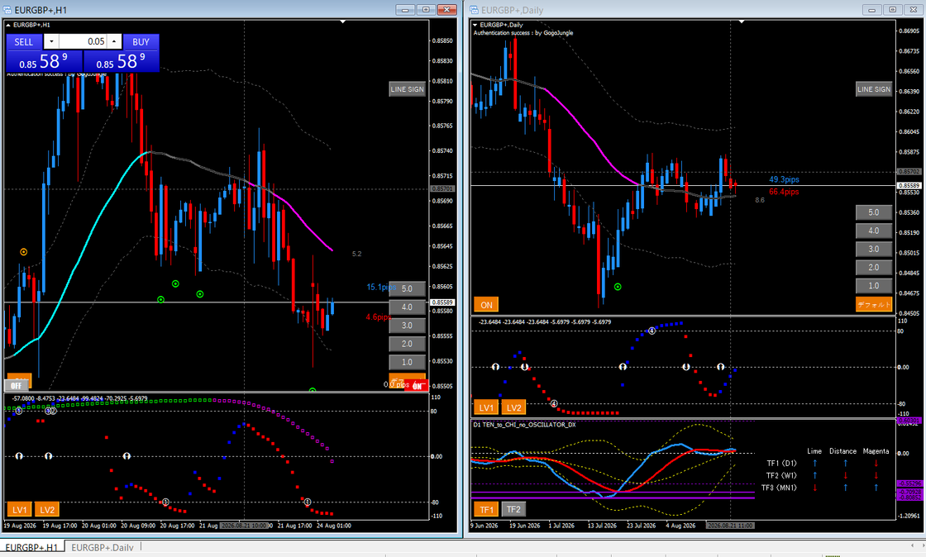Maximize the EURGBP+,H1 chart window

click(426, 9)
